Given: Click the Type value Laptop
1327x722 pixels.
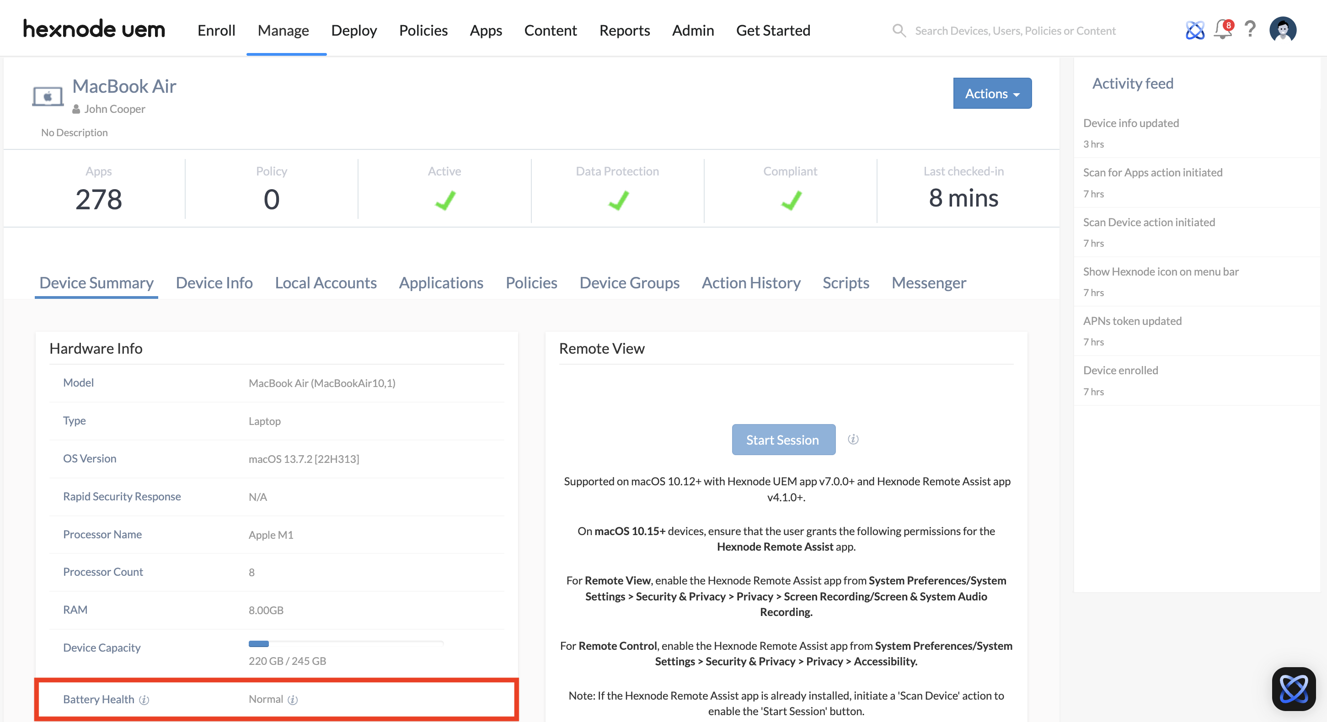Looking at the screenshot, I should (265, 421).
